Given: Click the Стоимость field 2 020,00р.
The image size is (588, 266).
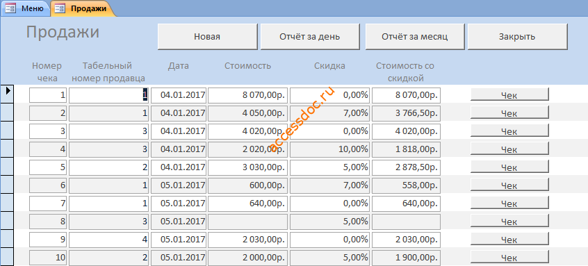Looking at the screenshot, I should (248, 149).
